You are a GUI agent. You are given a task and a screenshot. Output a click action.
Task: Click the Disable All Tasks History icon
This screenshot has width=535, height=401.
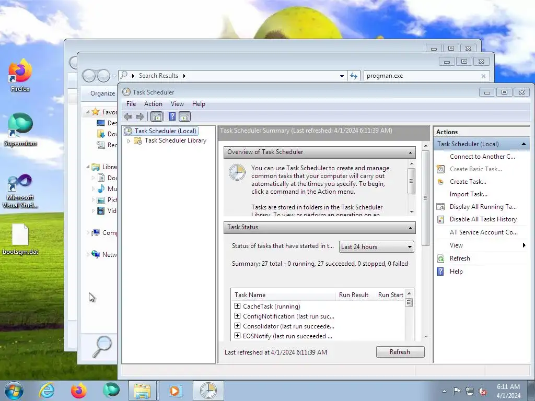440,219
